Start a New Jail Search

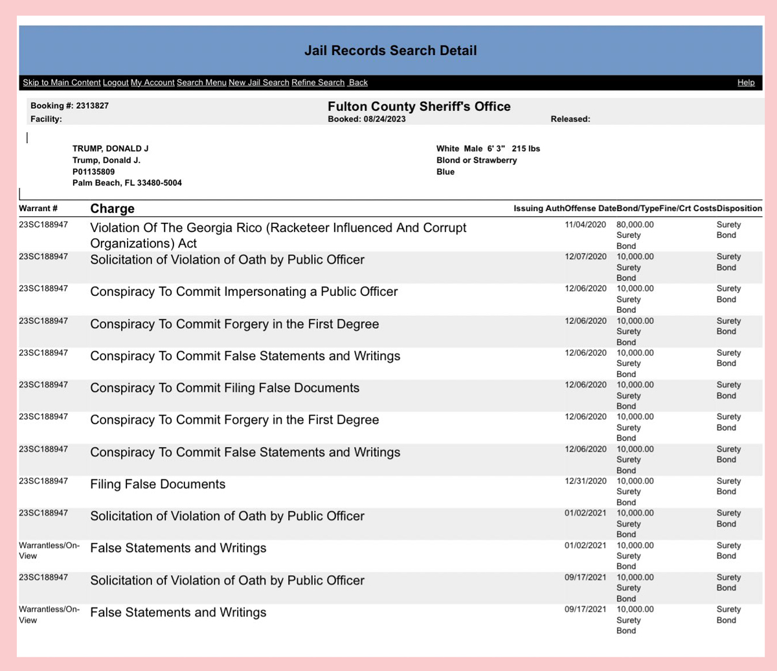point(258,83)
